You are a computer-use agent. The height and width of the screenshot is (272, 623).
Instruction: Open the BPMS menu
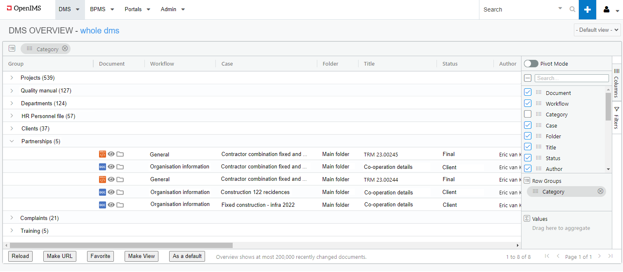pyautogui.click(x=102, y=9)
